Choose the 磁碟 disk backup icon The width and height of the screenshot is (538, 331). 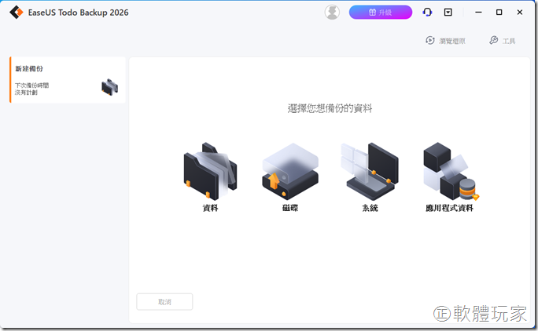290,171
